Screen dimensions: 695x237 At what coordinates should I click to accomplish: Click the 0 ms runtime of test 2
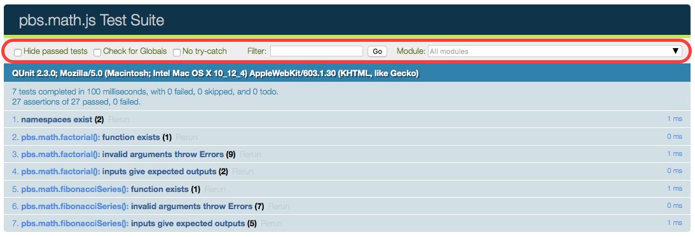pos(675,137)
